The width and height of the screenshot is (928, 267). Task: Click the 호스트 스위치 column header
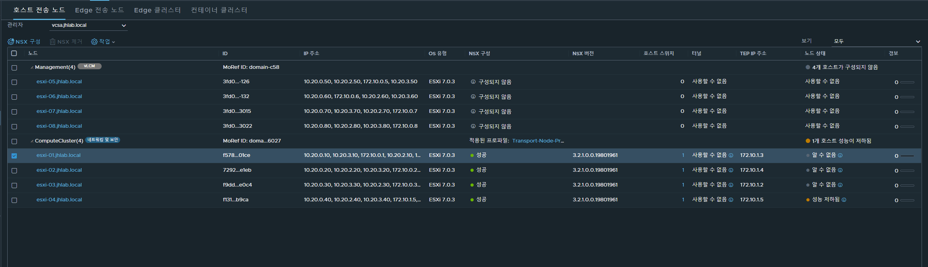click(x=659, y=53)
